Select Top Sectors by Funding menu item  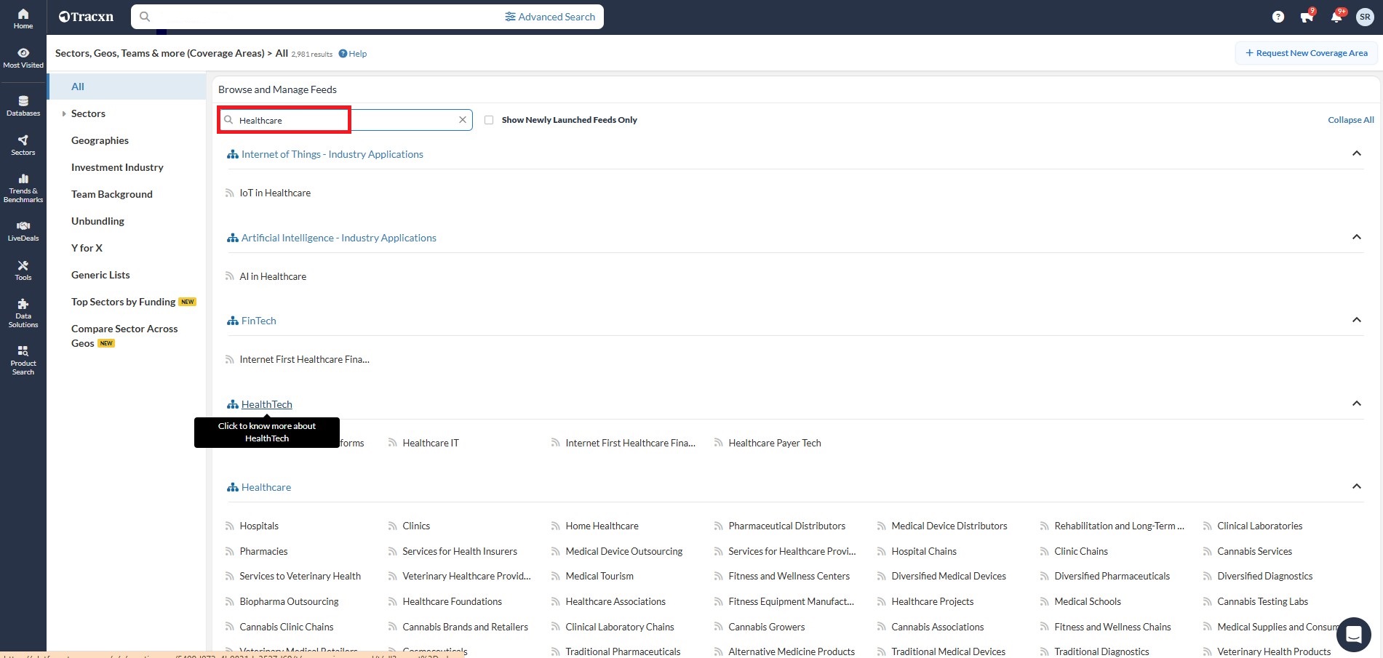tap(123, 302)
